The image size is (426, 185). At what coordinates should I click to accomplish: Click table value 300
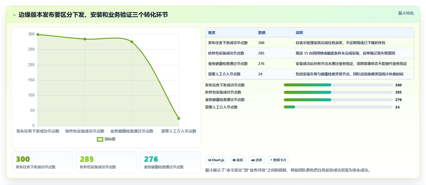pos(261,43)
